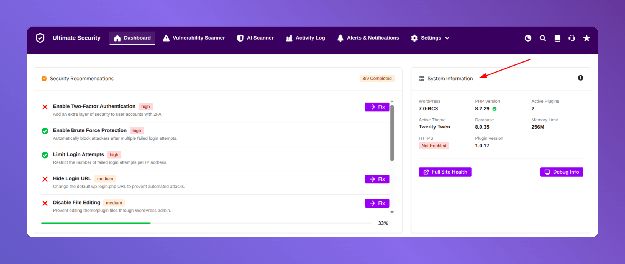Fix the Hide Login URL recommendation

click(377, 179)
